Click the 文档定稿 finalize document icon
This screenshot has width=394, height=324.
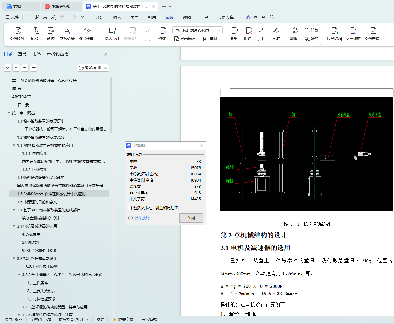tap(373, 30)
